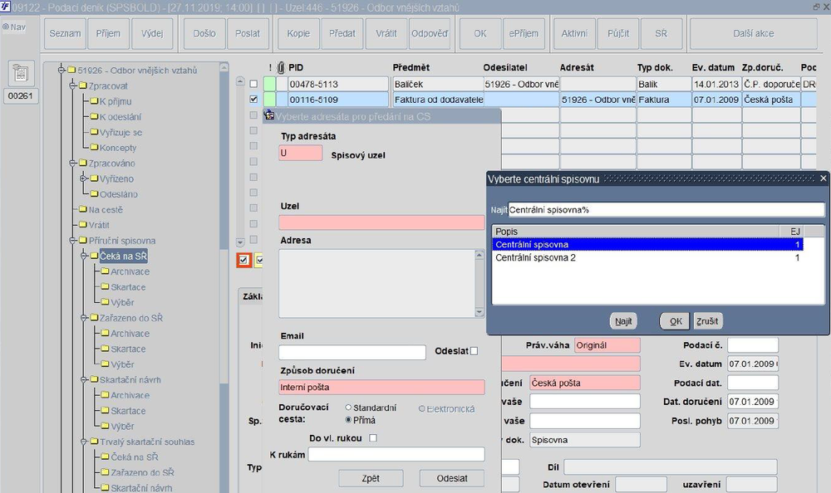
Task: Click the Poslat toolbar button
Action: click(x=248, y=33)
